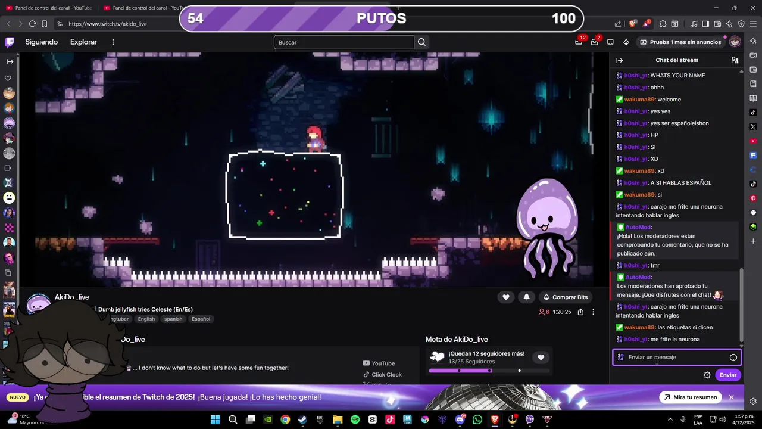Open Steam from the Windows taskbar
The image size is (762, 429).
[x=302, y=419]
